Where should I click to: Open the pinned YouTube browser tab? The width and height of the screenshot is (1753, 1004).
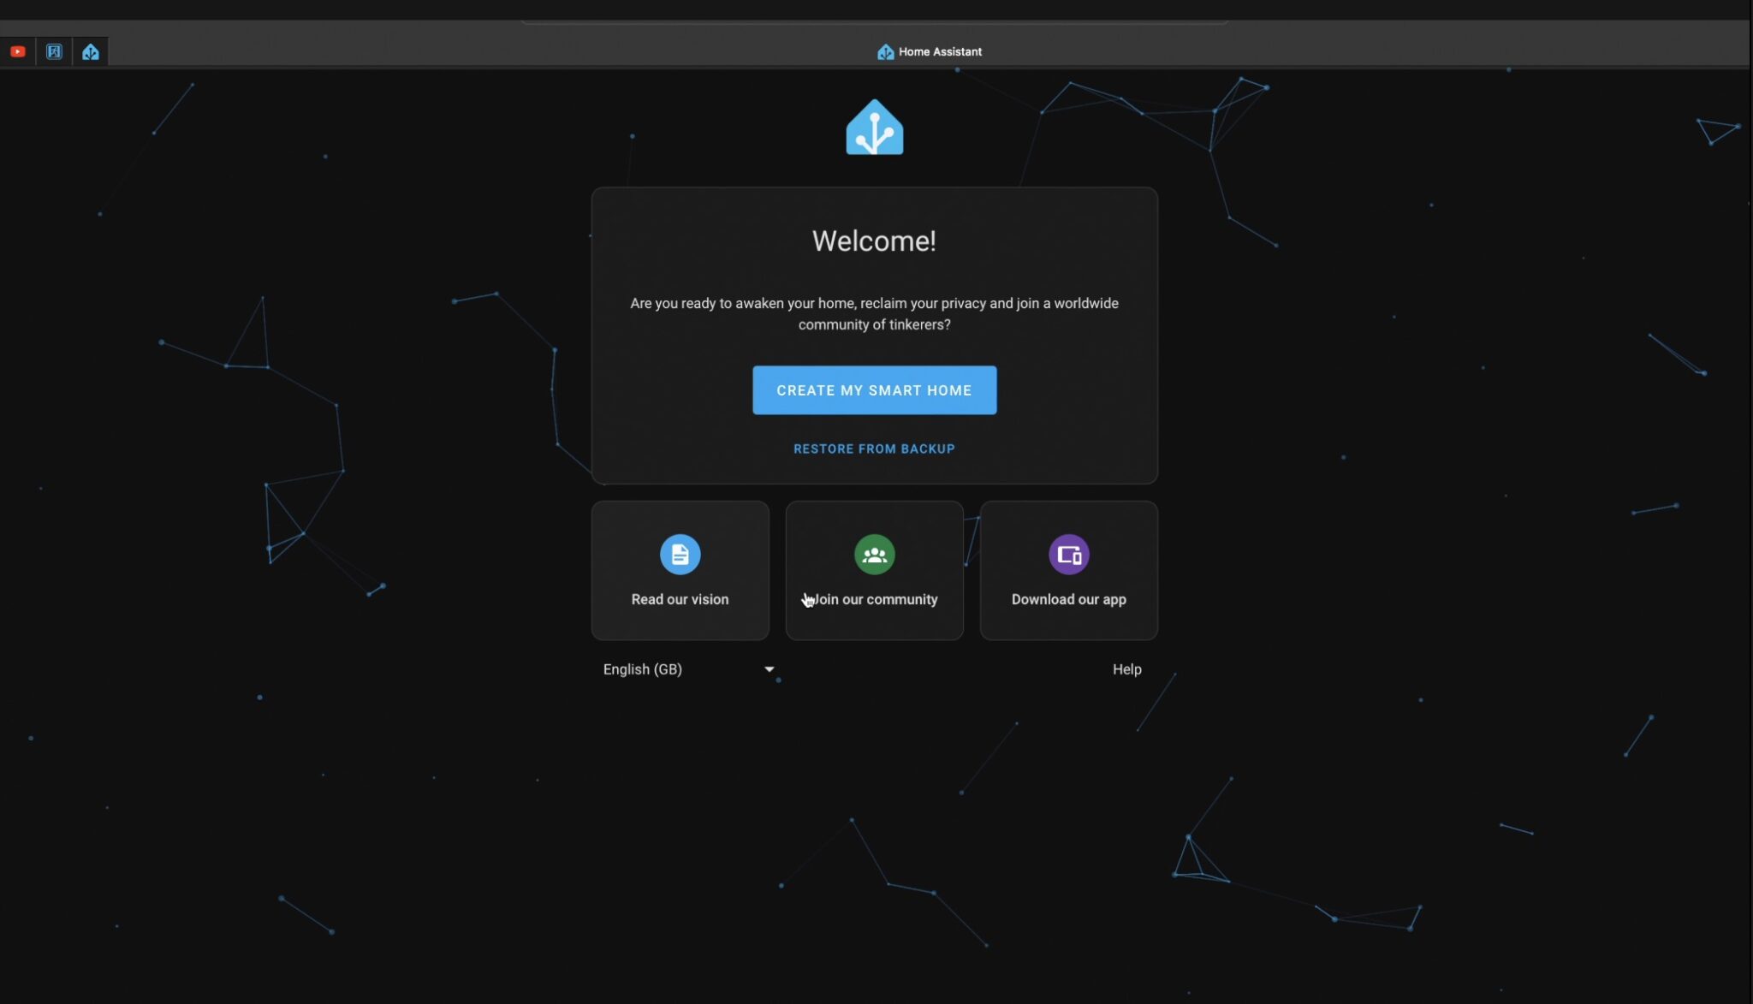click(18, 50)
